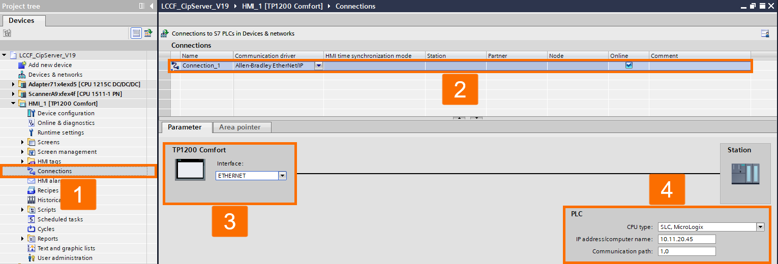Click the Online column header
The height and width of the screenshot is (264, 778).
[x=629, y=56]
